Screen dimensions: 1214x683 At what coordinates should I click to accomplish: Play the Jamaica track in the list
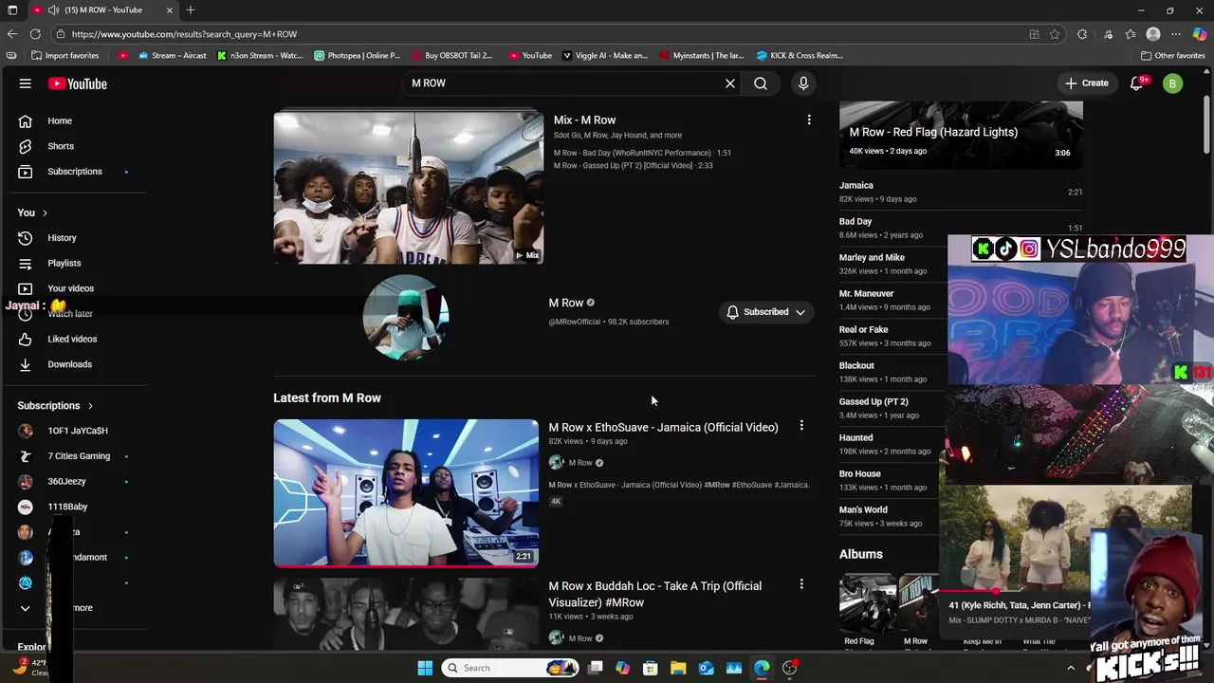[x=961, y=192]
